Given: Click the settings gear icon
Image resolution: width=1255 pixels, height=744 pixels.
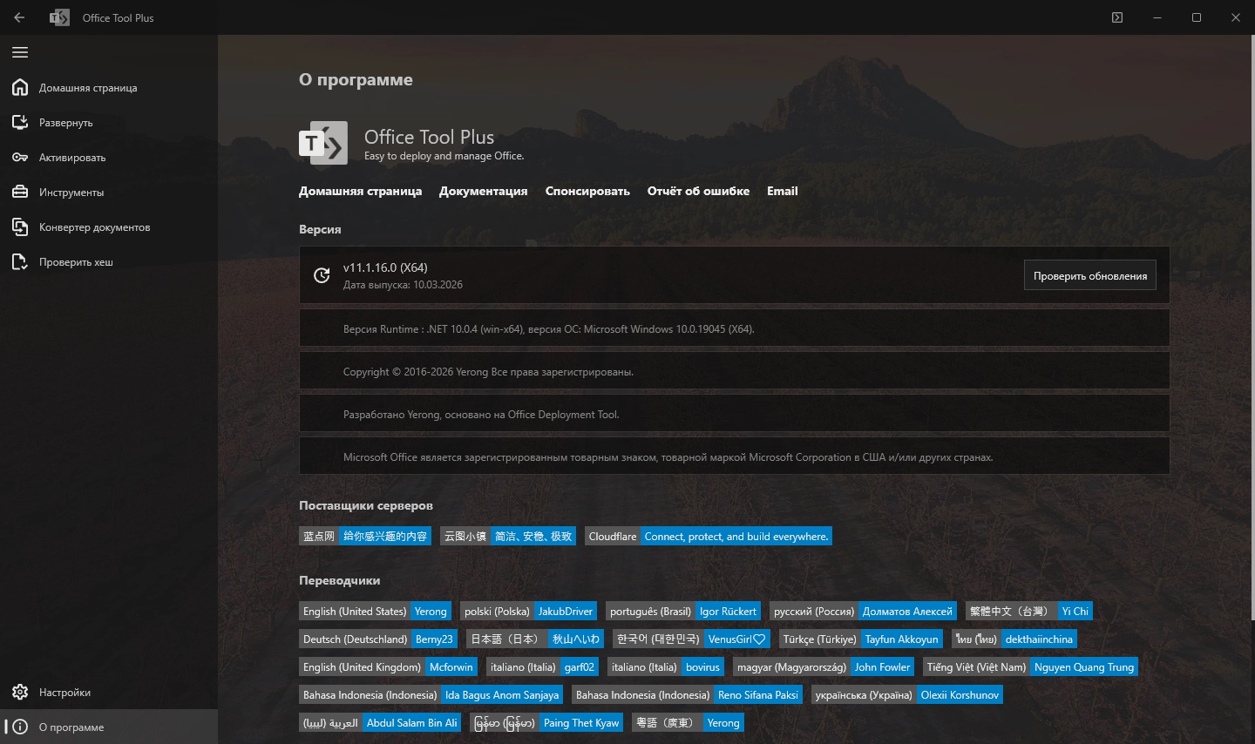Looking at the screenshot, I should coord(20,692).
